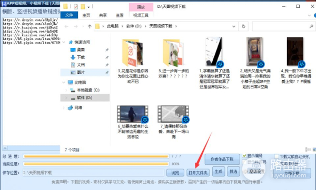Click the Back arrow in Explorer

(x=66, y=26)
